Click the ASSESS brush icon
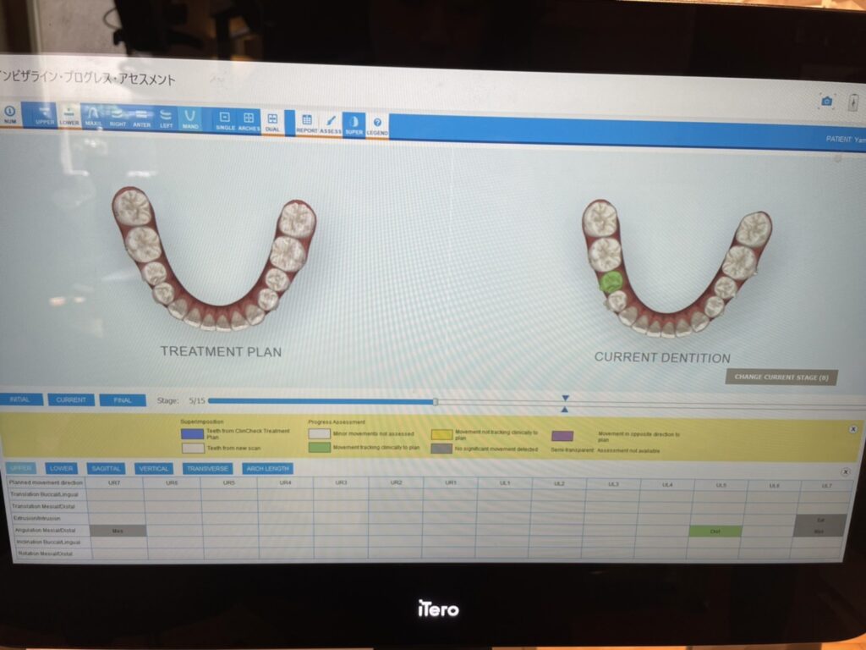 (331, 124)
